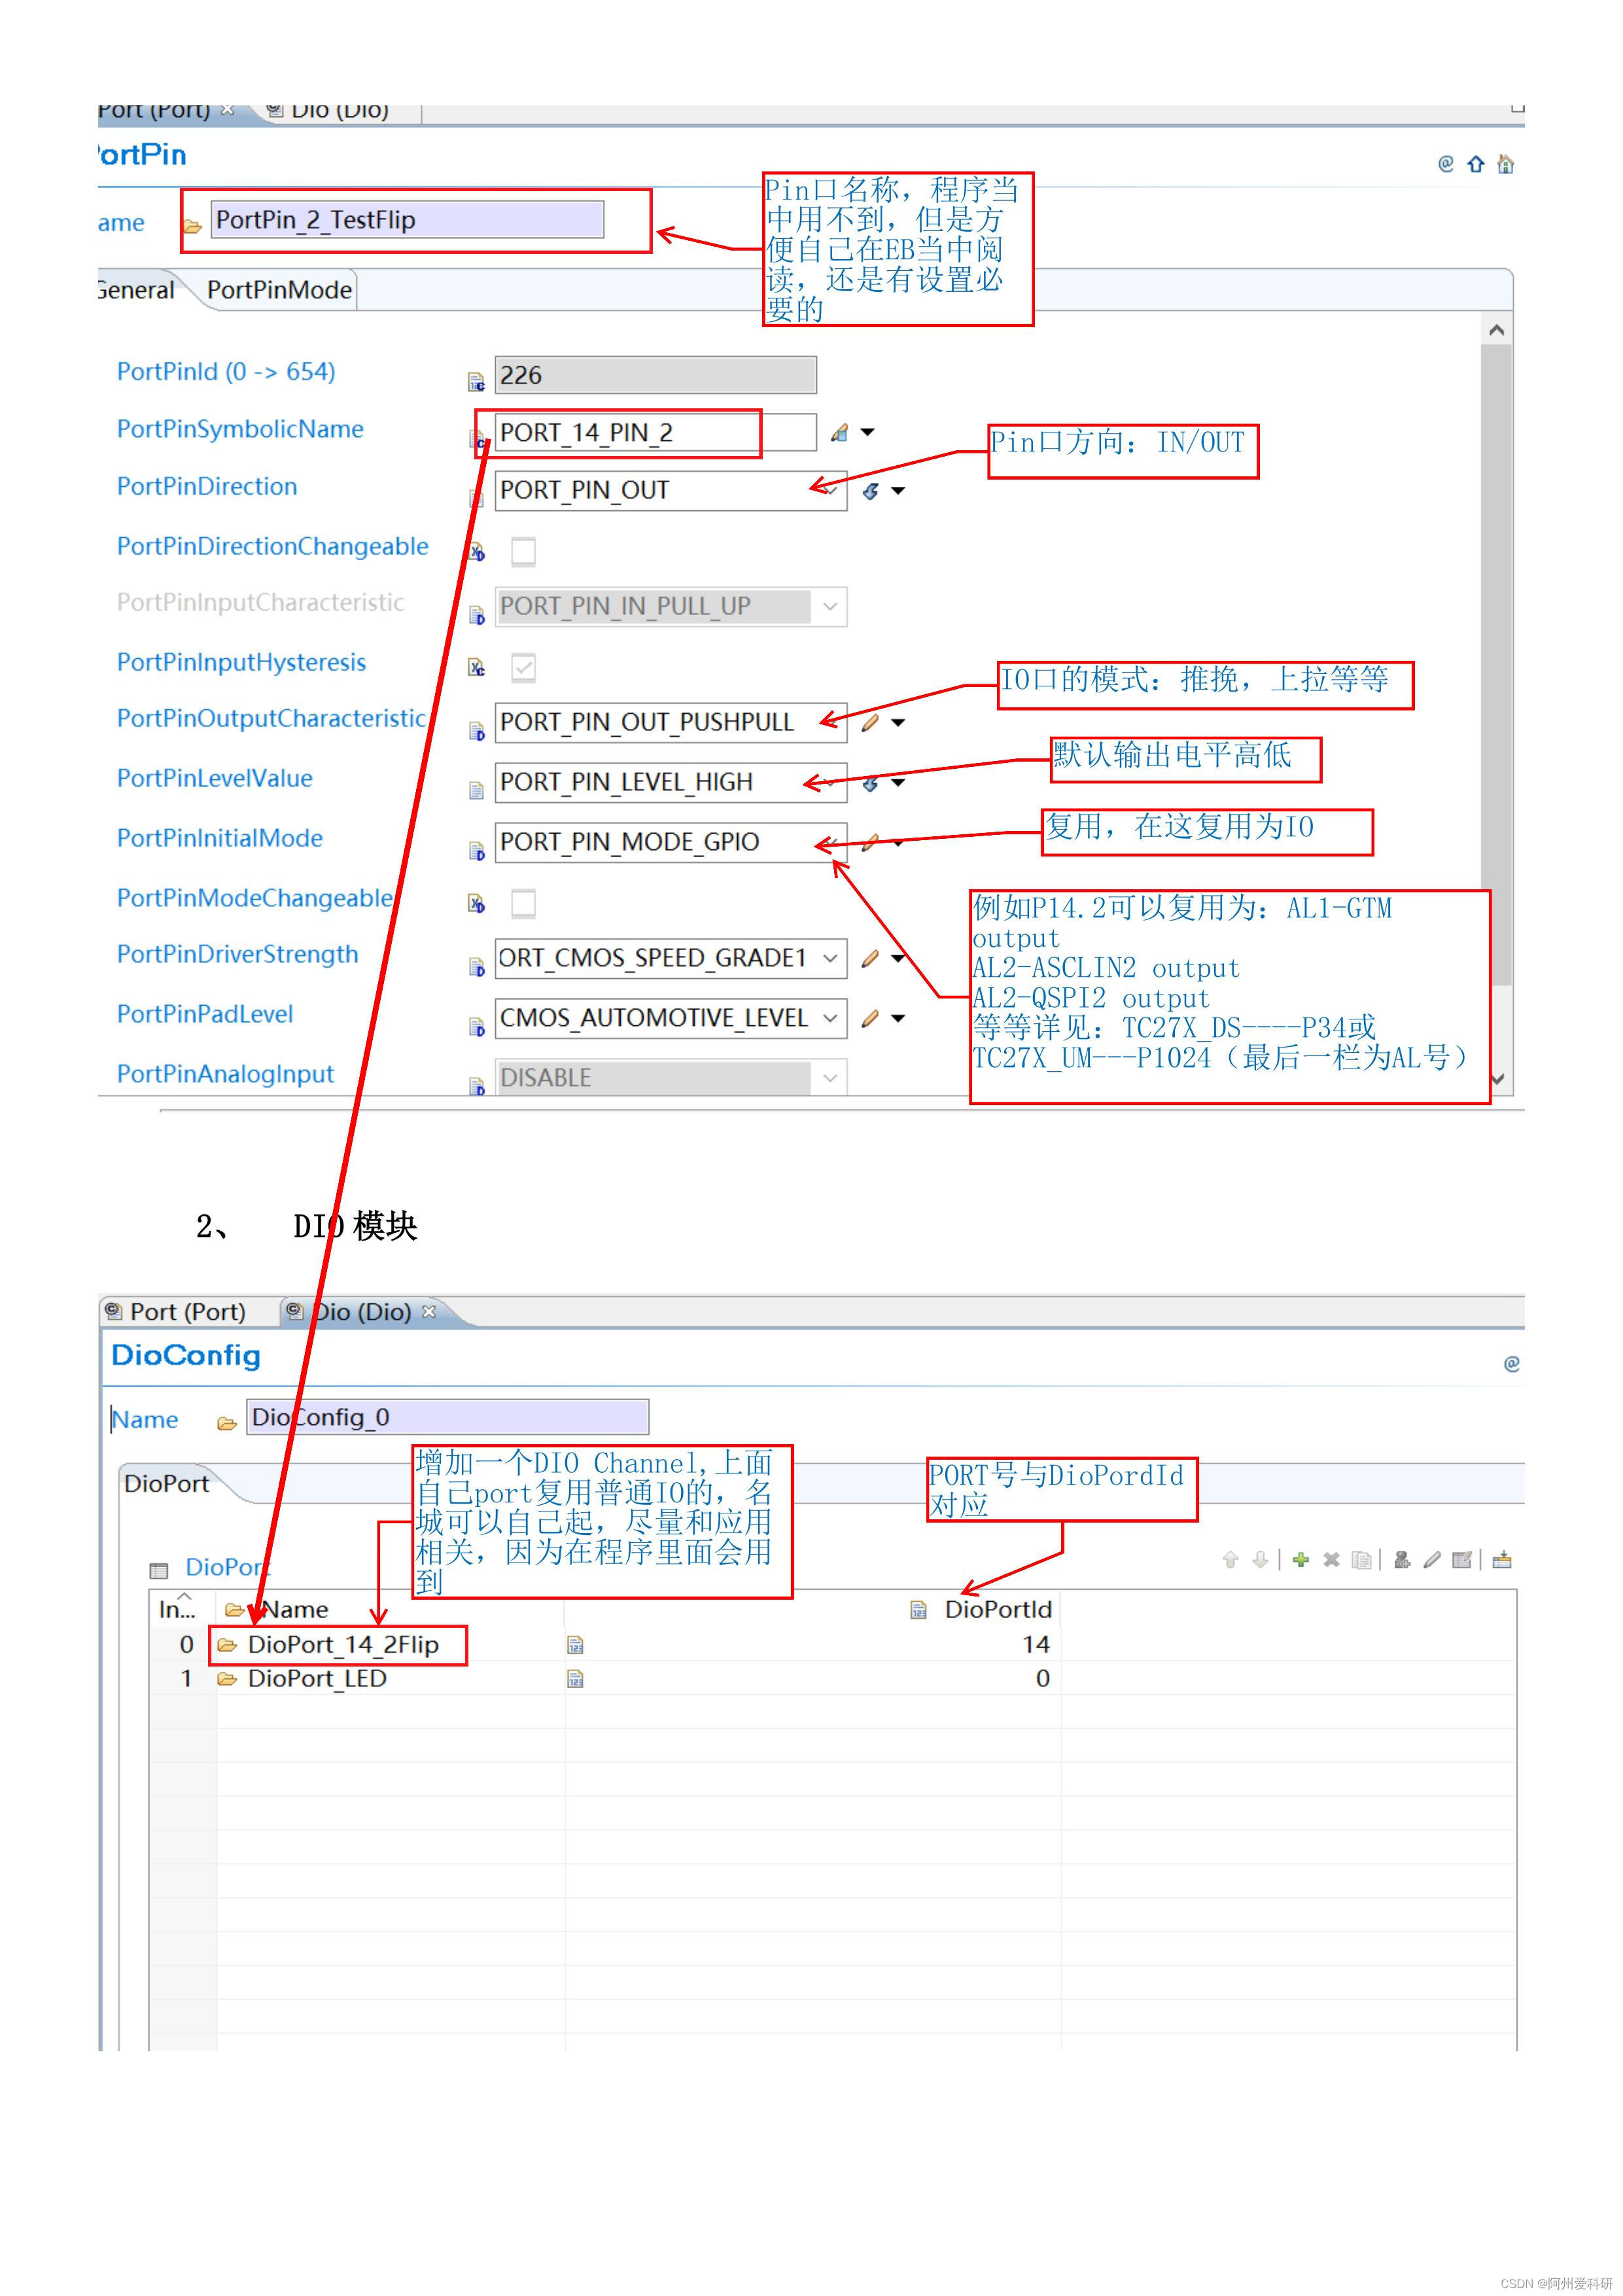Click scrollbar up arrow in PortPin panel

pos(1497,330)
